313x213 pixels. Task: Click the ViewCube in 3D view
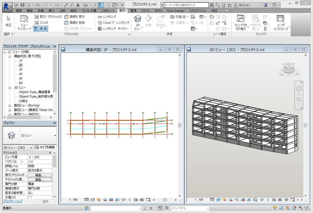[288, 69]
